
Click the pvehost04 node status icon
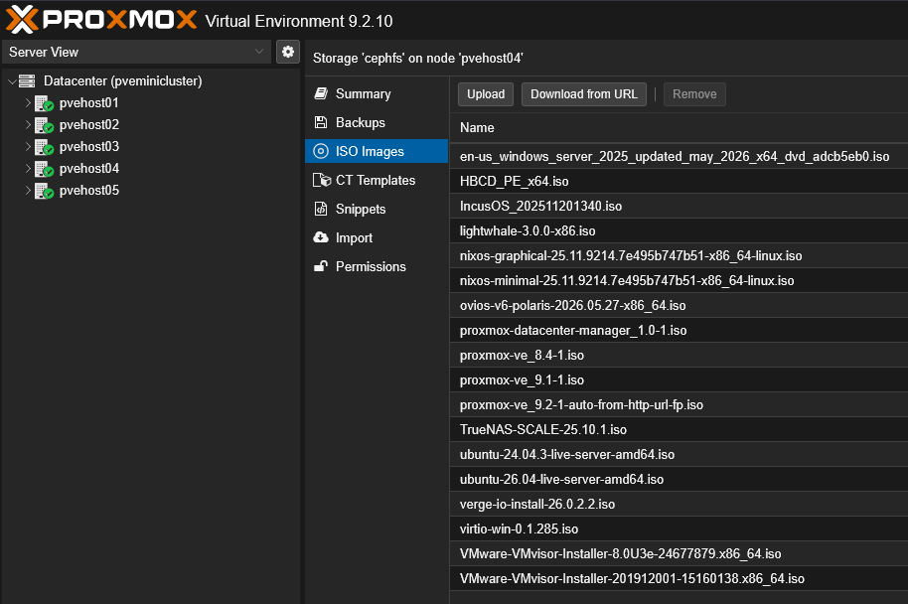click(44, 169)
